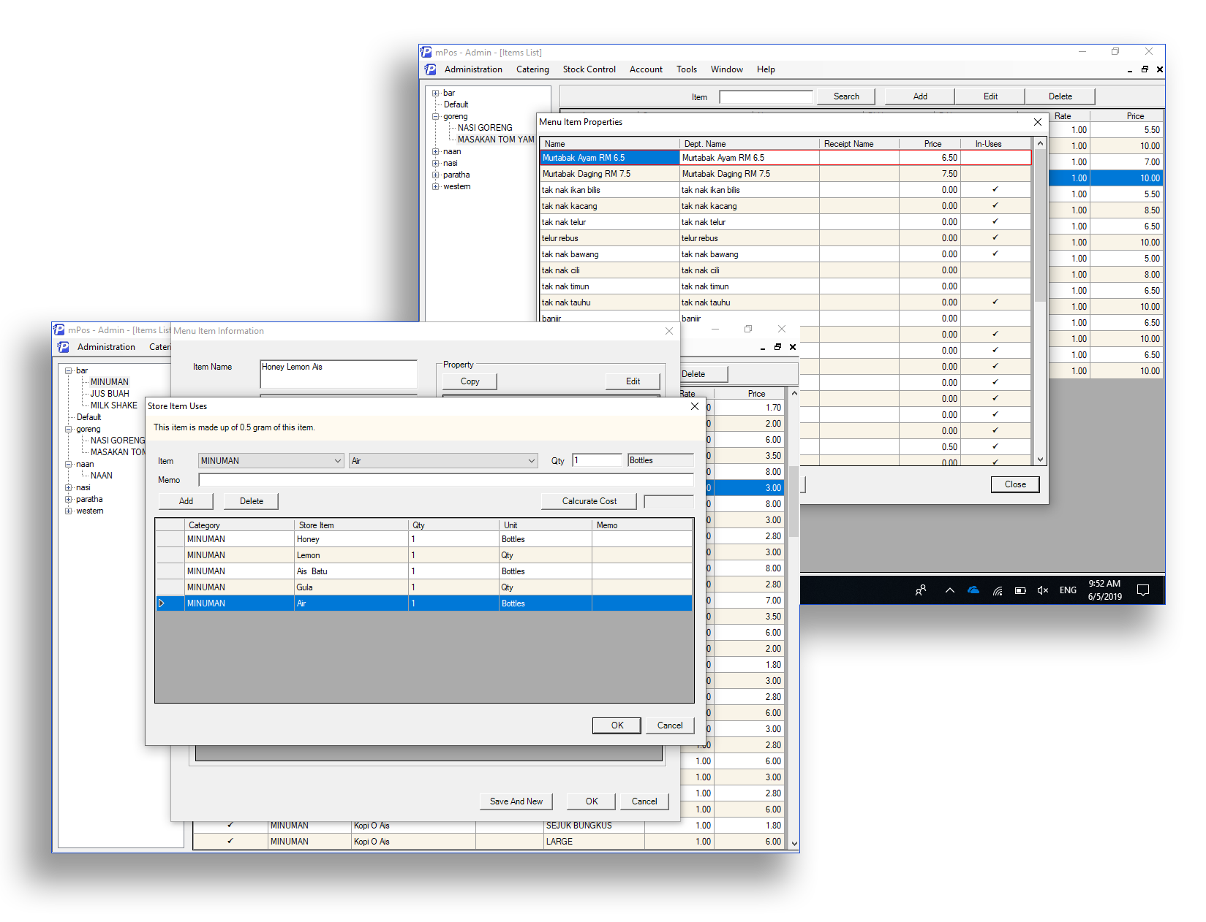1206x922 pixels.
Task: Toggle In-Uses check for telur rebus
Action: pos(995,238)
